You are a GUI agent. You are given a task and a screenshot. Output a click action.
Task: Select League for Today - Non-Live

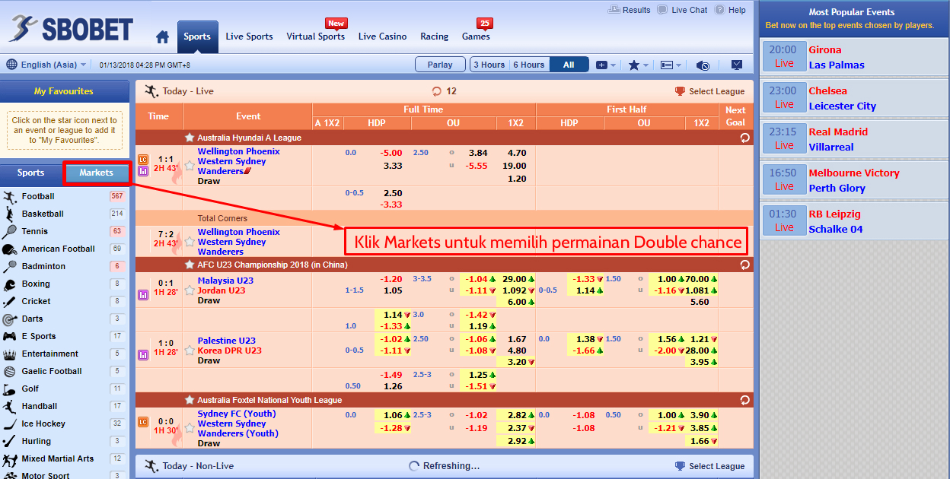(710, 466)
